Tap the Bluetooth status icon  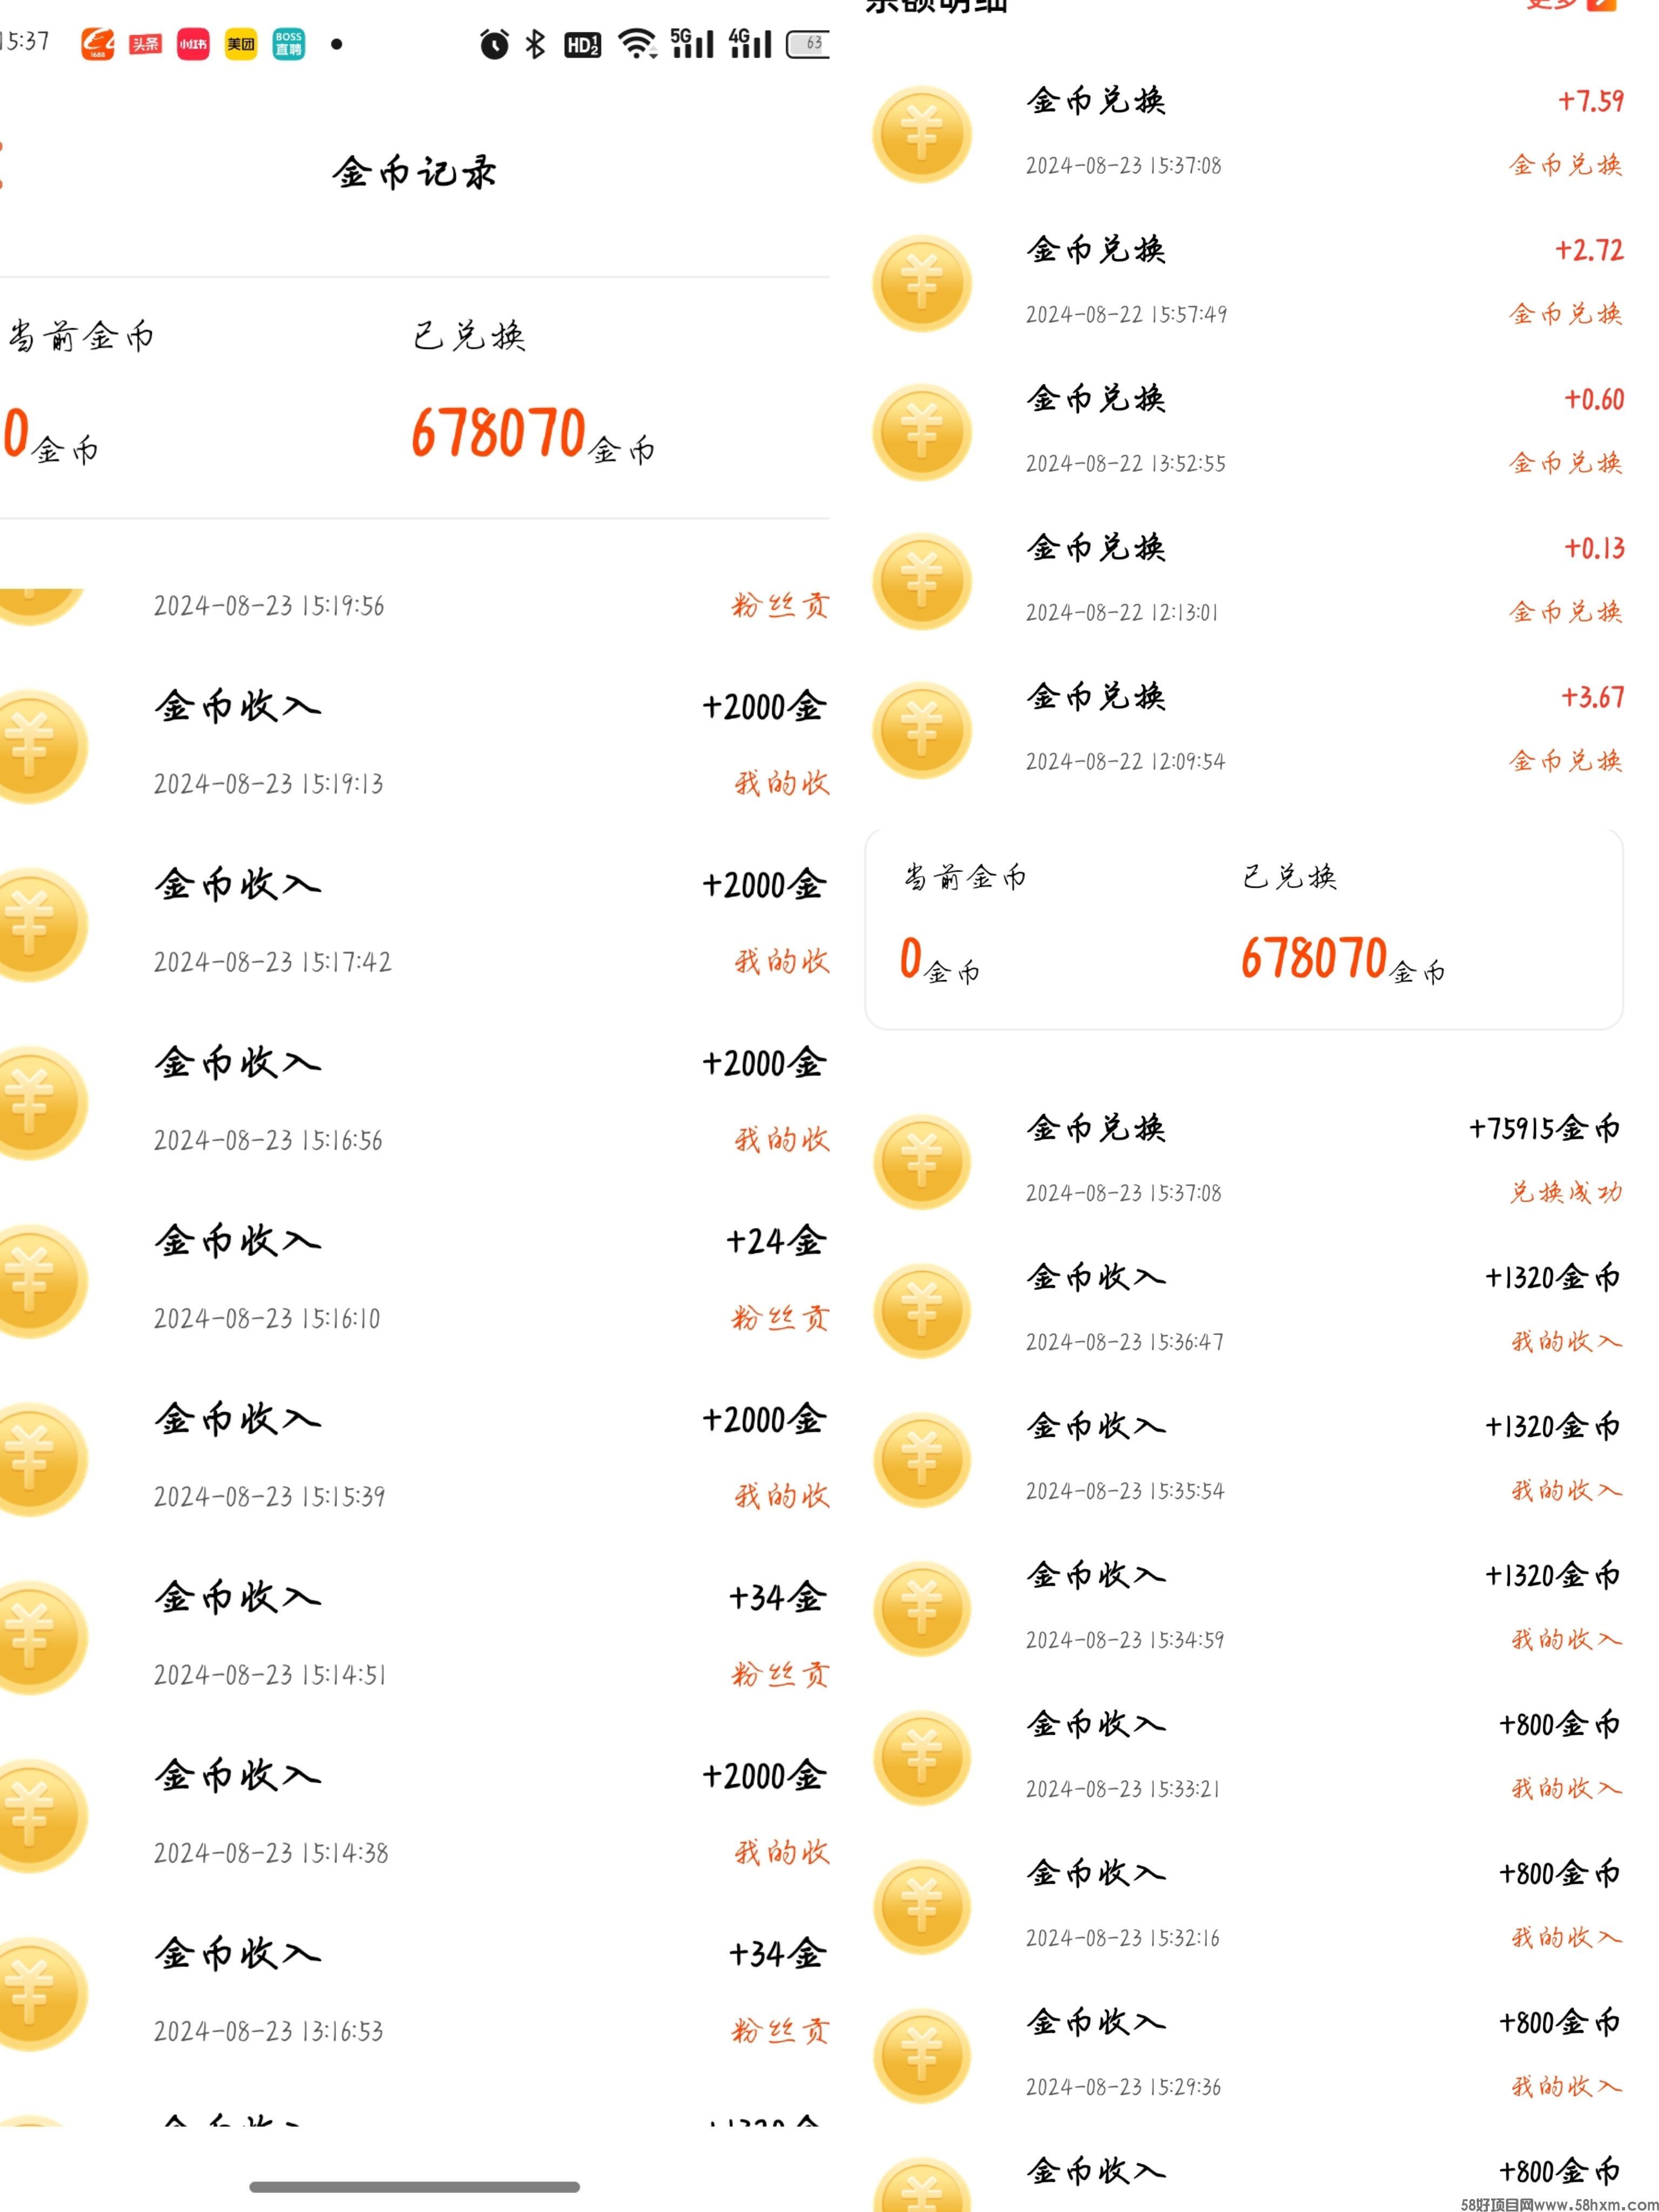point(536,44)
